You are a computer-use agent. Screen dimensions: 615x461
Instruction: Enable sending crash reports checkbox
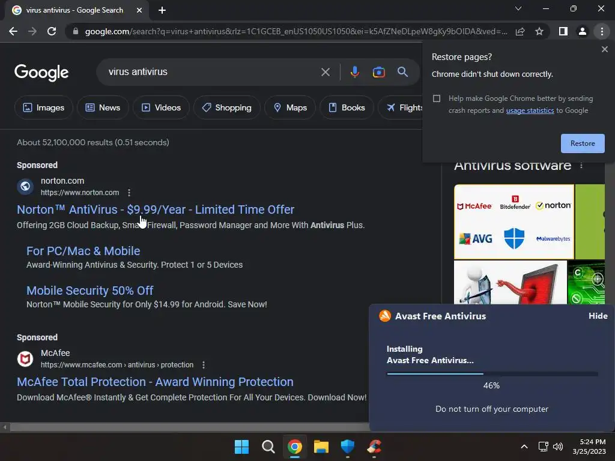point(437,98)
